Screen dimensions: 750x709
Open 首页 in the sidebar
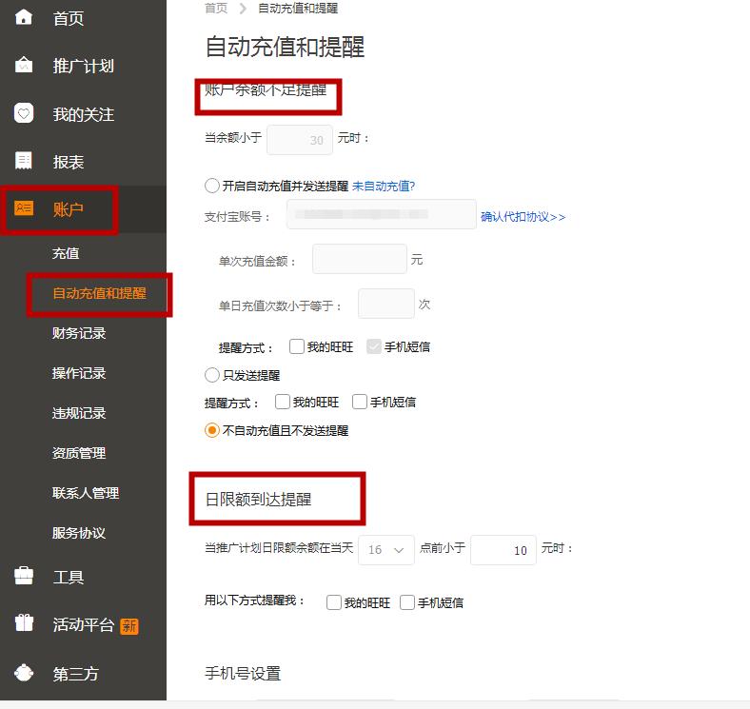[68, 18]
